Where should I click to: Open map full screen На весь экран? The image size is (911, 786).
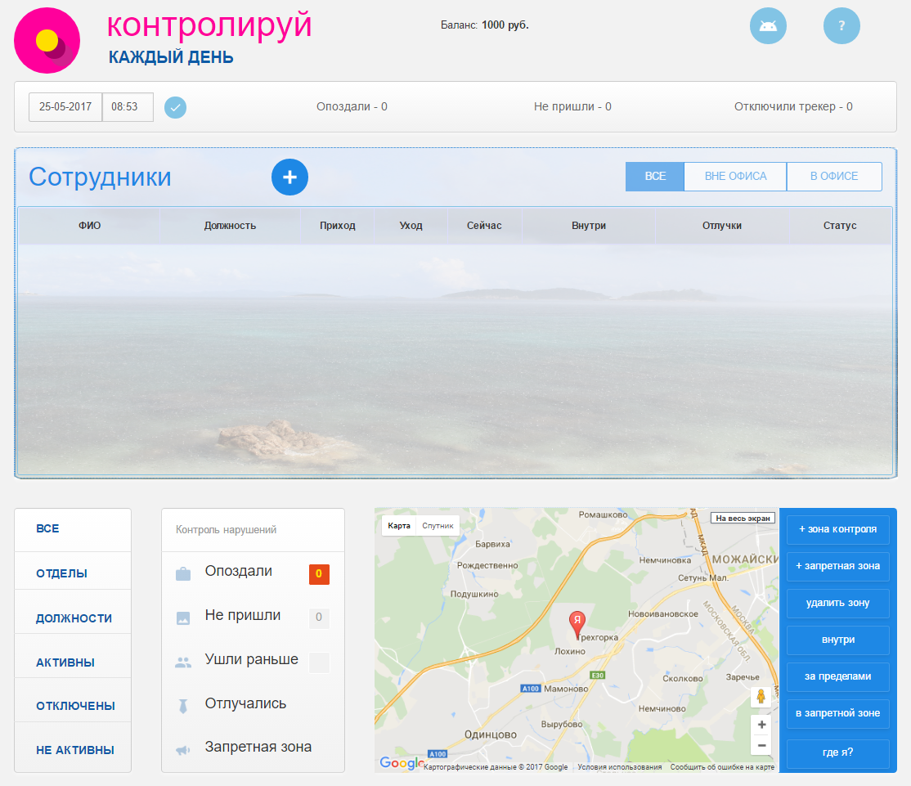click(743, 519)
